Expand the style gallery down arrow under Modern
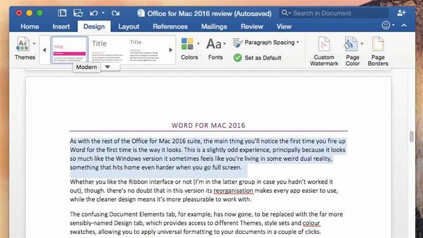423x238 pixels. pyautogui.click(x=108, y=67)
